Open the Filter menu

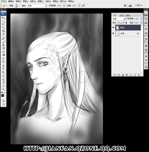click(41, 1)
